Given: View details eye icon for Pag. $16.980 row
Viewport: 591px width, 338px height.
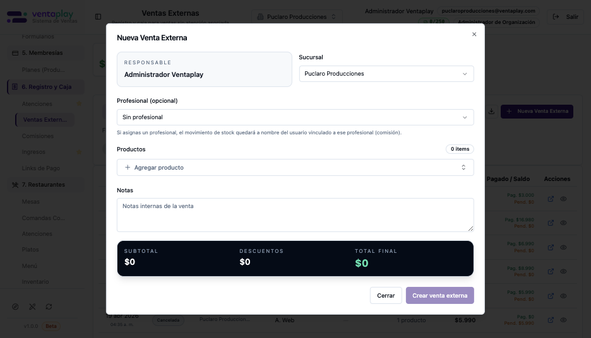Looking at the screenshot, I should (563, 223).
